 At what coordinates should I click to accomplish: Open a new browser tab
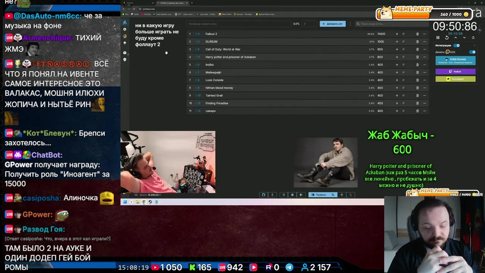(192, 3)
